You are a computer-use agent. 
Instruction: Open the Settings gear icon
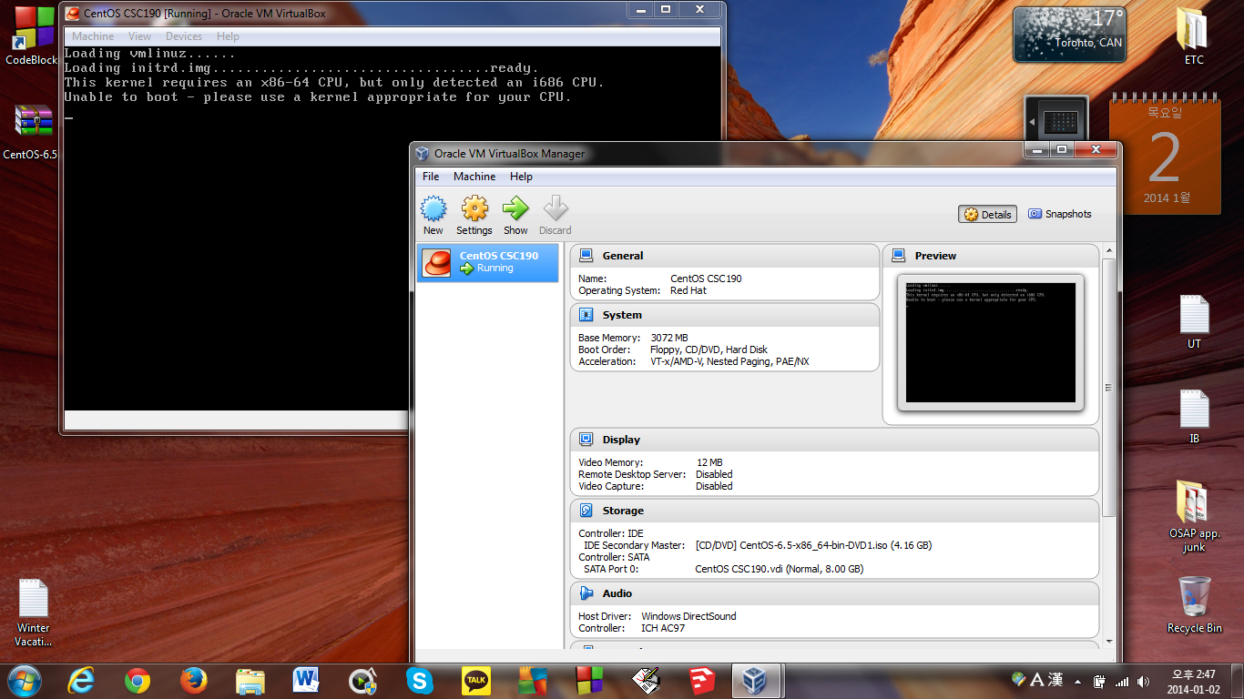(x=474, y=209)
